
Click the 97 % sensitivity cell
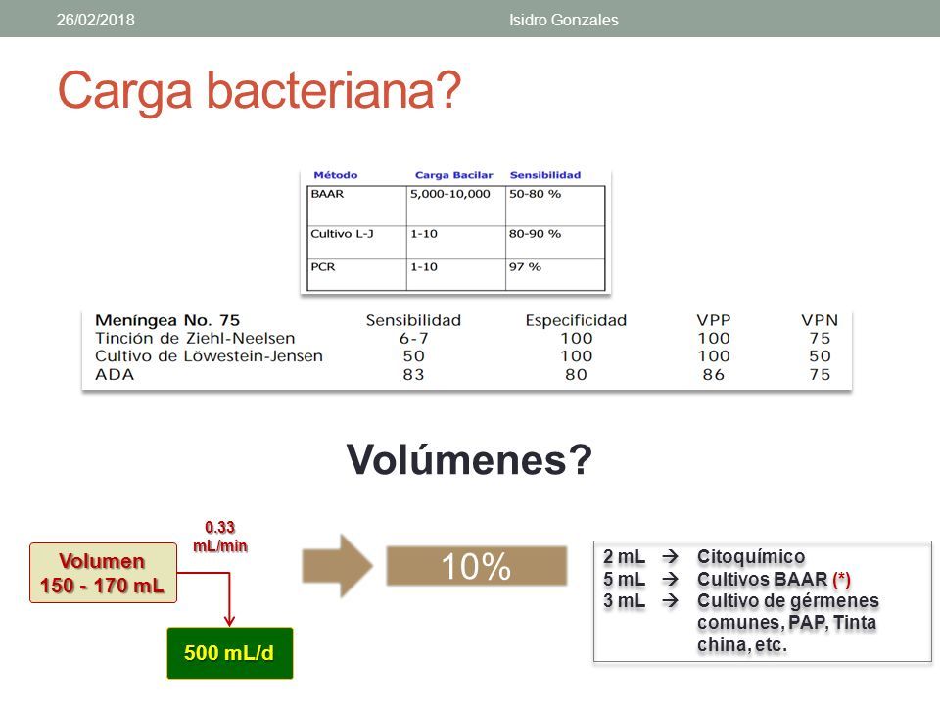point(555,274)
